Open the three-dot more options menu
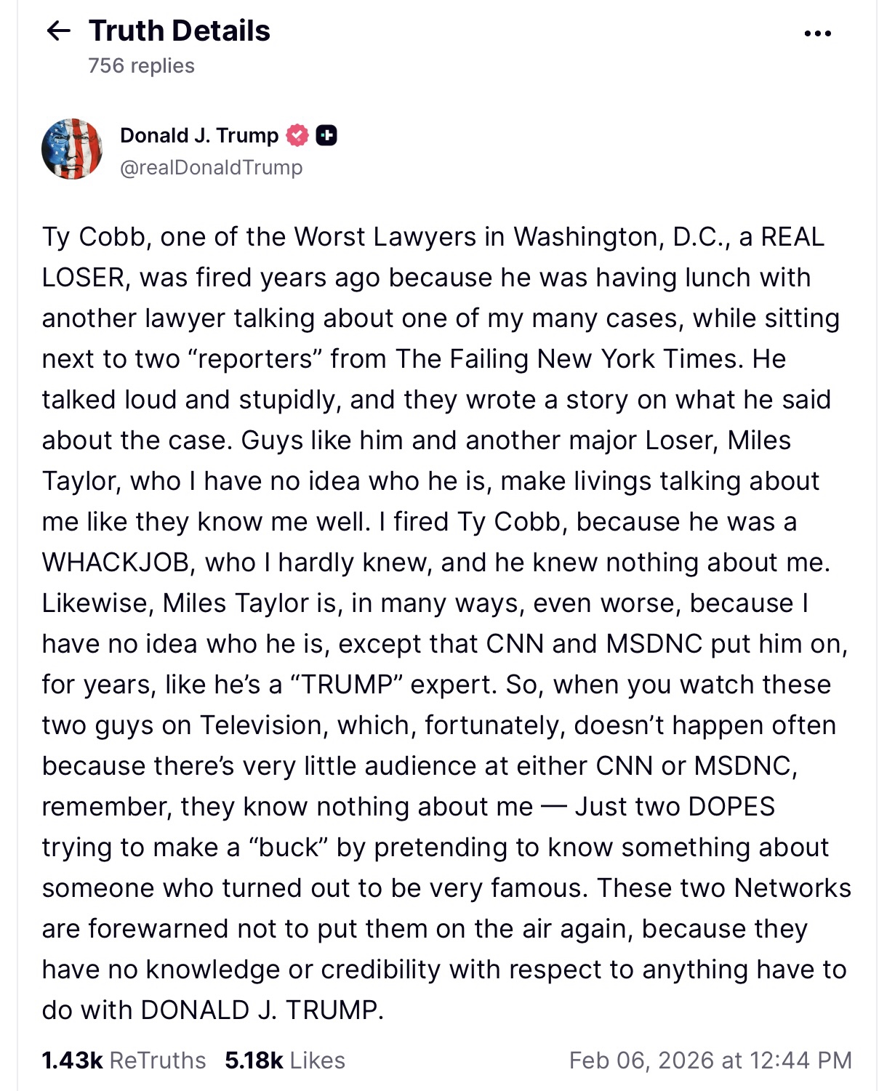 click(x=818, y=33)
